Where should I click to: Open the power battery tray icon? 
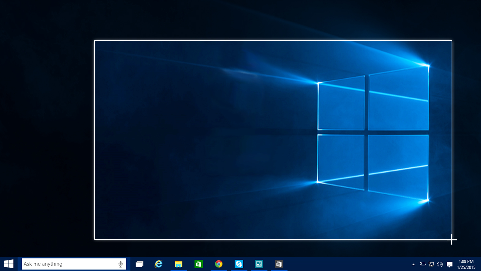pos(422,264)
